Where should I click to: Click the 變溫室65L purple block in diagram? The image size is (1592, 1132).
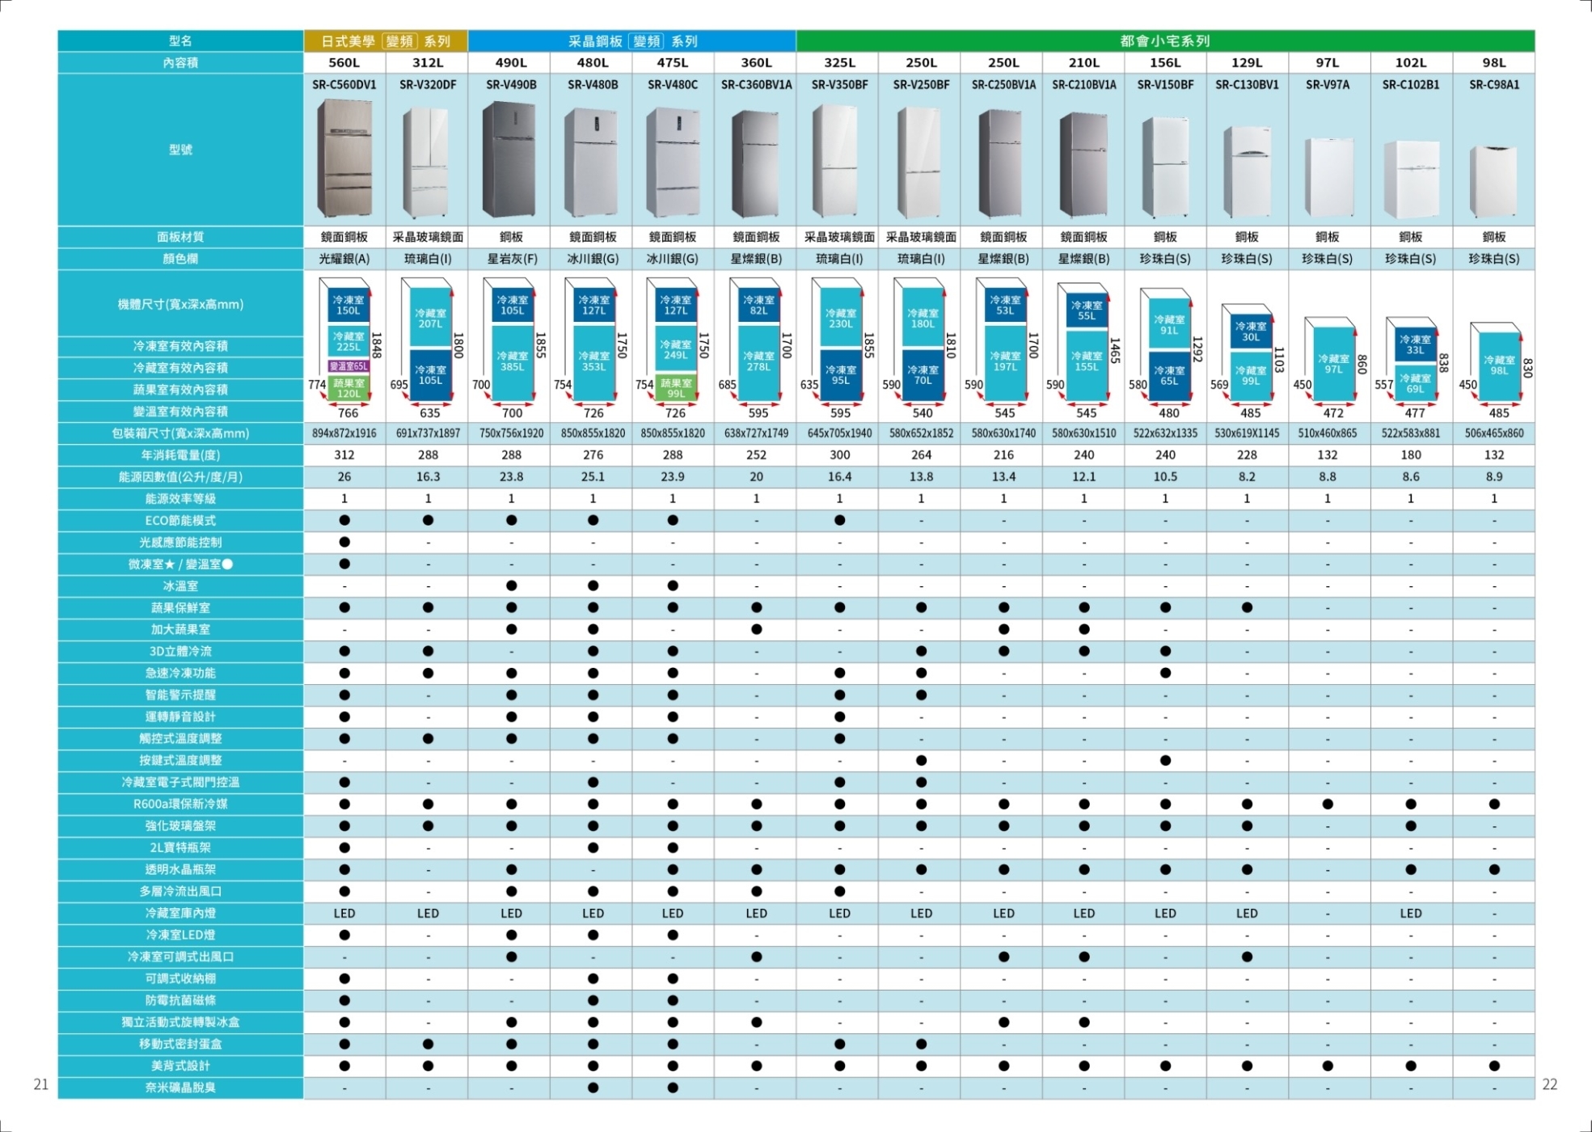tap(348, 366)
